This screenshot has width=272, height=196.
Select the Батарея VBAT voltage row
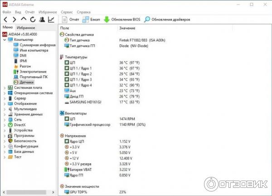coord(97,170)
